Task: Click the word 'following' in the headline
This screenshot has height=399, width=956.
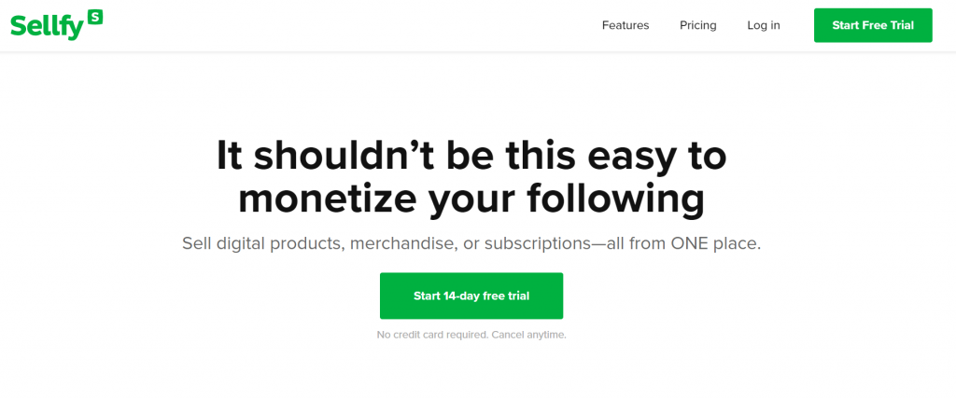Action: click(x=616, y=200)
